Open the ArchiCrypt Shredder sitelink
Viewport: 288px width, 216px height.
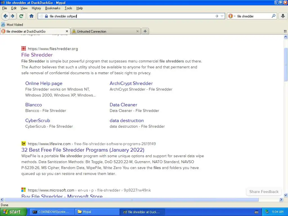pos(131,83)
